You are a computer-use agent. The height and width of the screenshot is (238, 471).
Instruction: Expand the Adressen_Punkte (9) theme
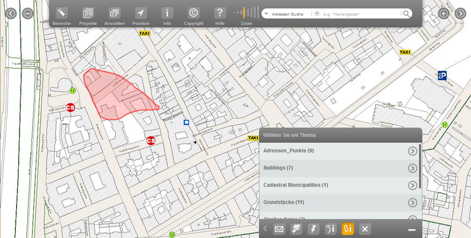click(412, 151)
